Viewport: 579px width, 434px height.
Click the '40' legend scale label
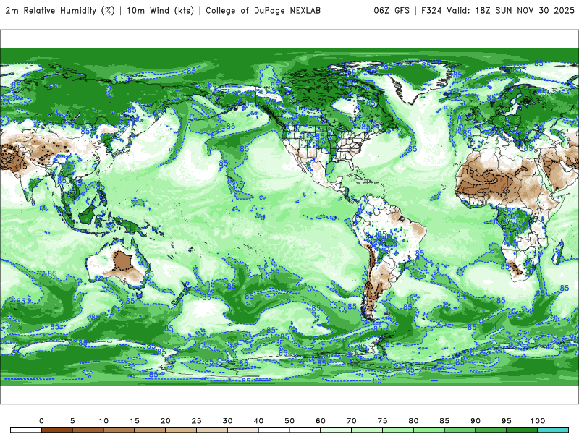(x=258, y=421)
